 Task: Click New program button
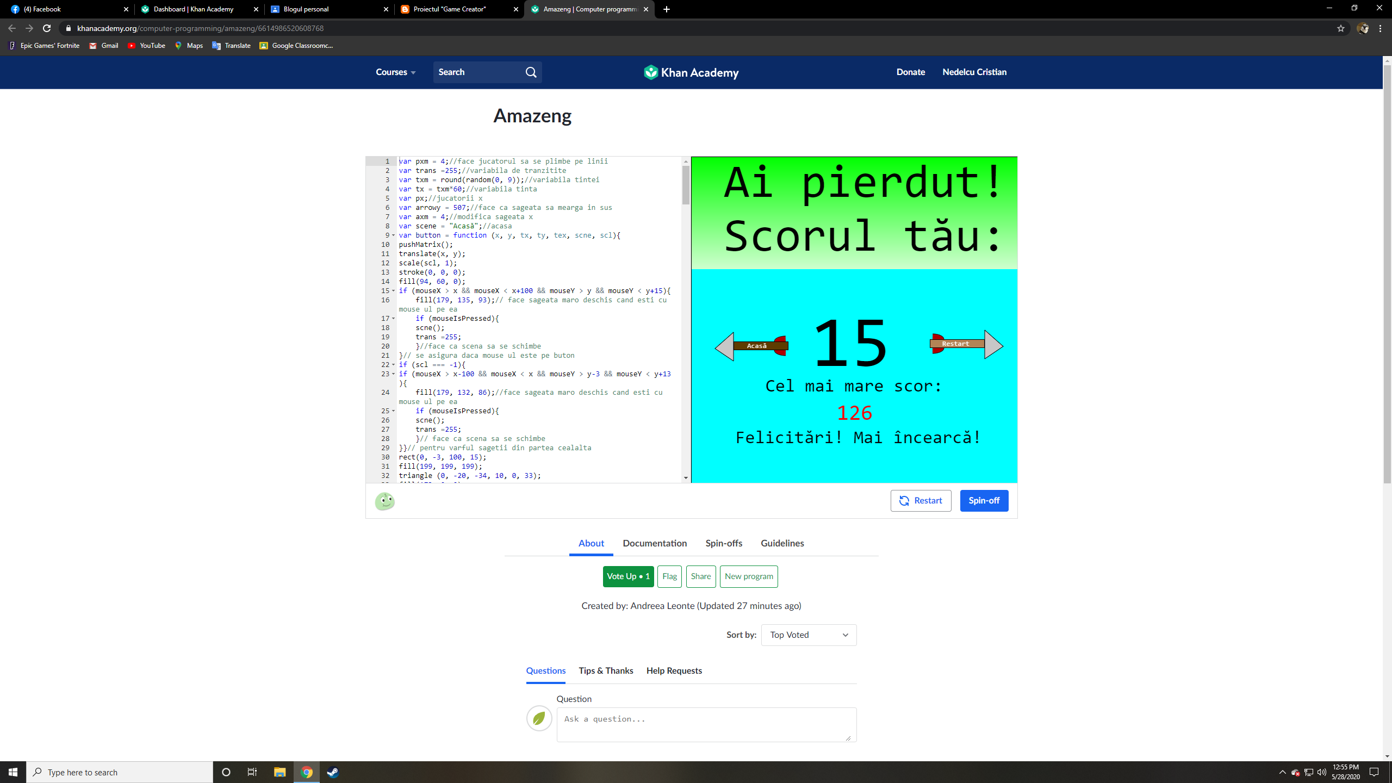coord(749,576)
